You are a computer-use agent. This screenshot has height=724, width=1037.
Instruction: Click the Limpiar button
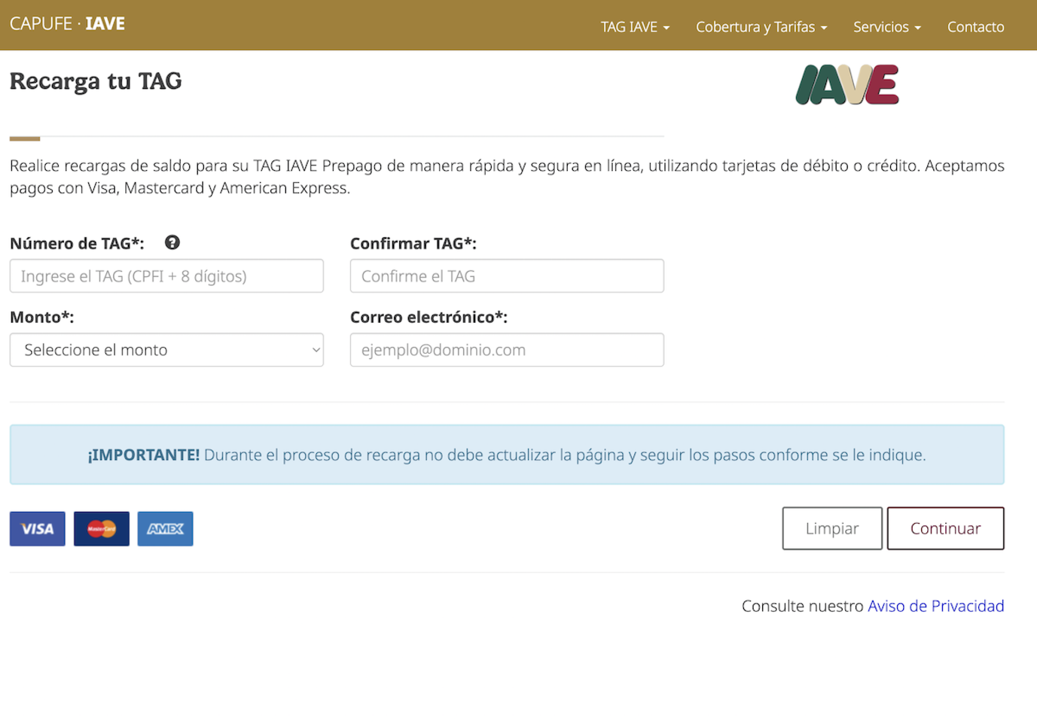point(832,528)
